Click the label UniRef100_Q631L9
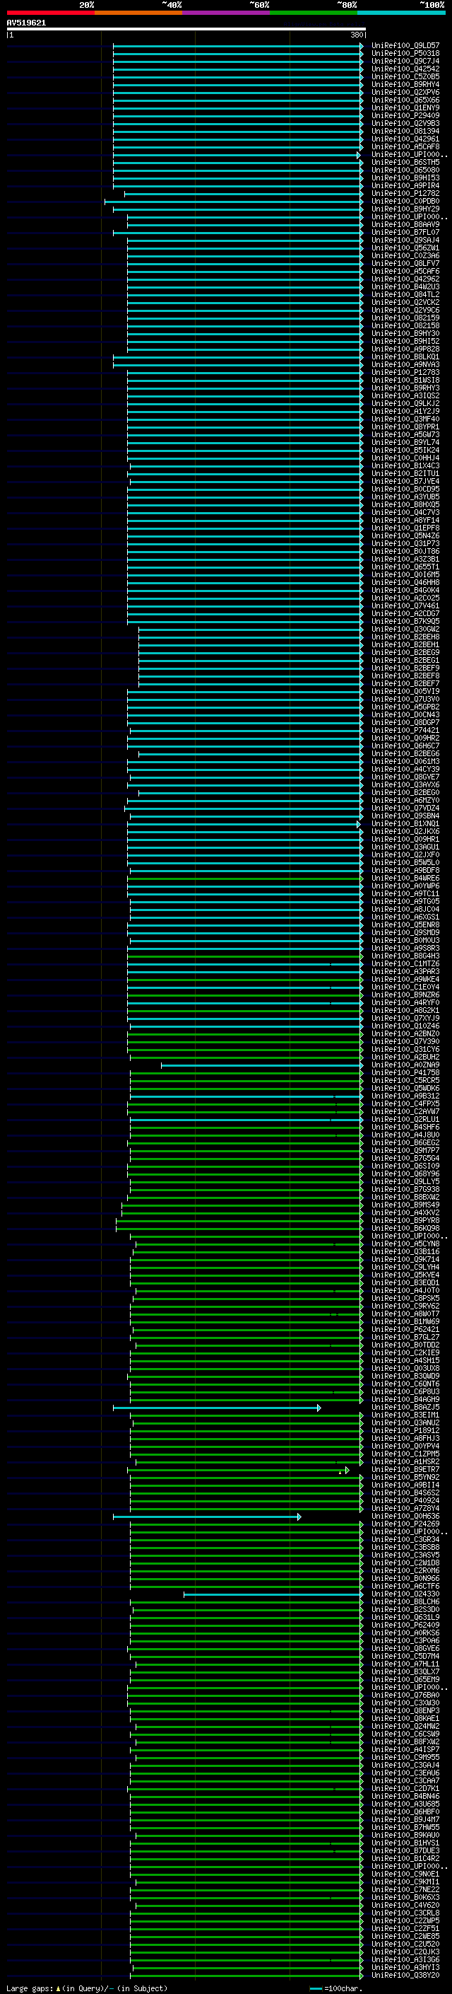Viewport: 452px width, 1994px height. pos(405,1617)
